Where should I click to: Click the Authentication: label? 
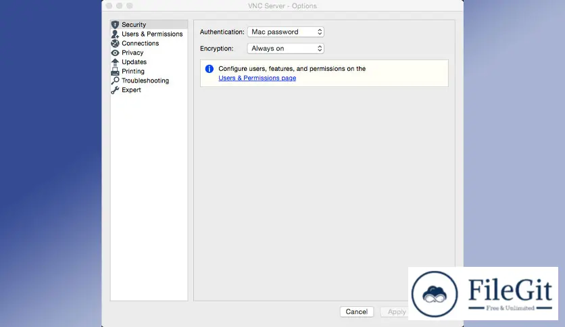tap(222, 32)
